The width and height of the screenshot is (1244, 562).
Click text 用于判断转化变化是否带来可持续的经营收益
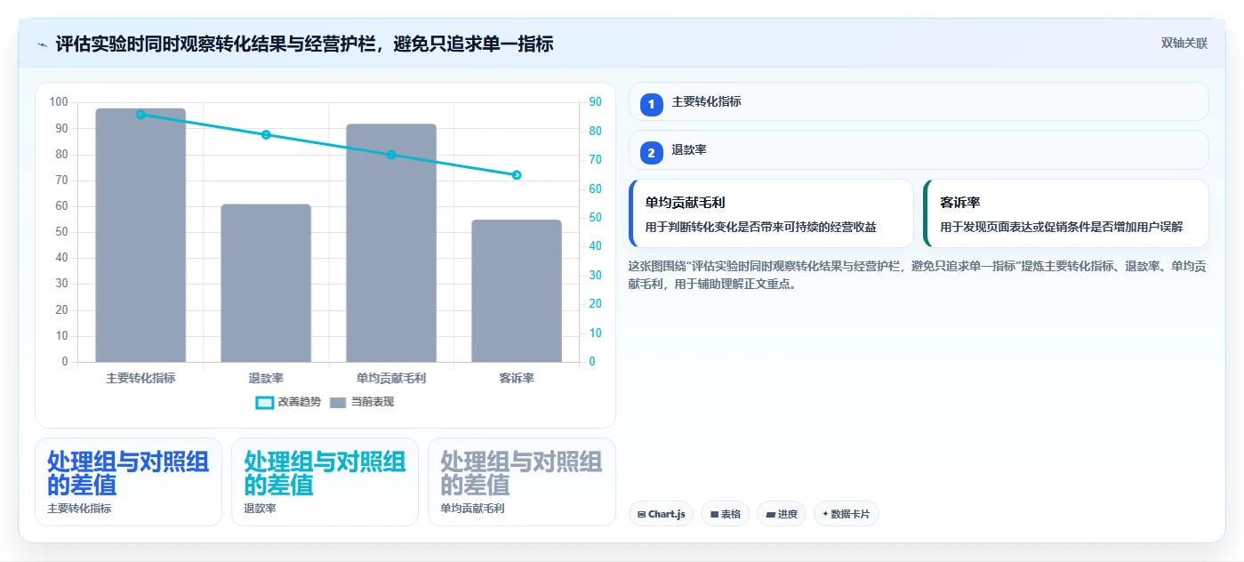point(761,227)
